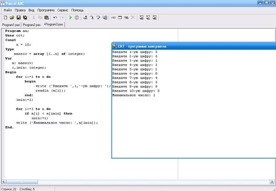
Task: Show output window toolbar icon
Action: (x=120, y=18)
